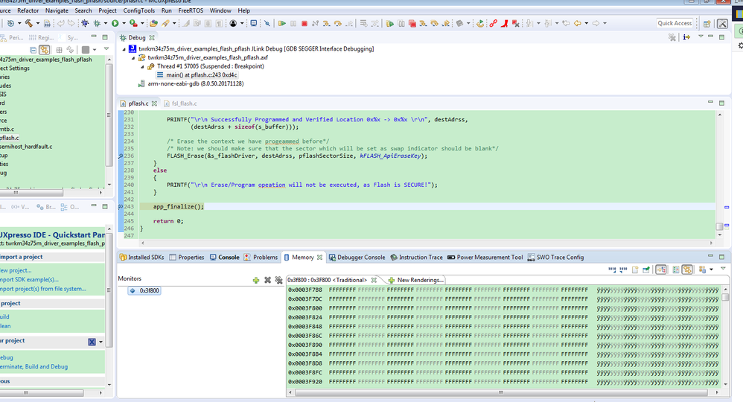Open the Memory view triangle menu
The height and width of the screenshot is (402, 743).
point(723,269)
